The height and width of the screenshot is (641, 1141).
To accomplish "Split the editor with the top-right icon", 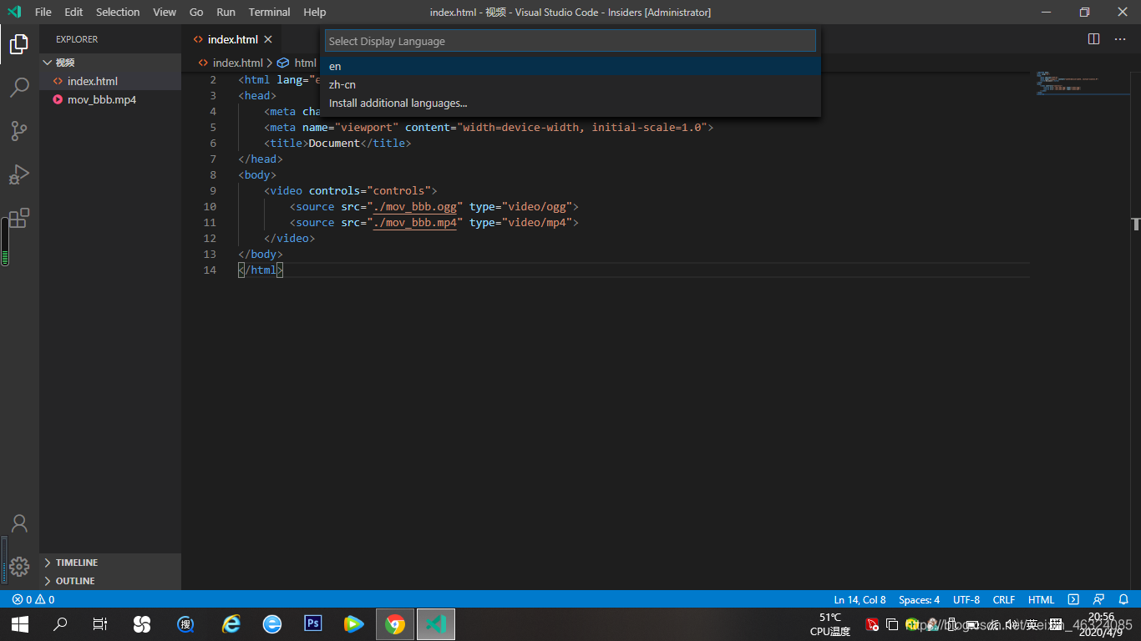I will click(x=1093, y=38).
